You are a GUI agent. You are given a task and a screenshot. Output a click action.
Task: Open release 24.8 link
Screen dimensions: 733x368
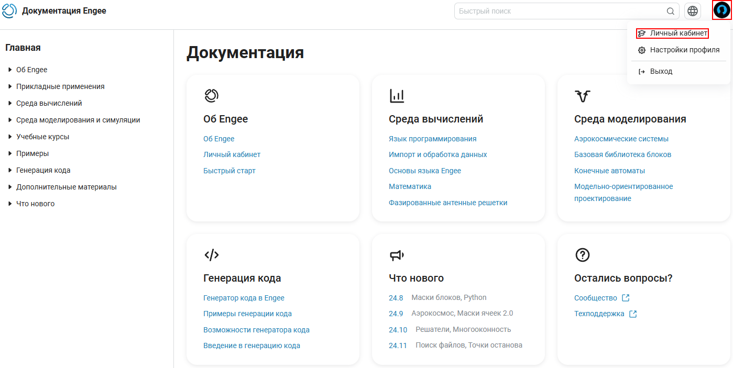396,298
